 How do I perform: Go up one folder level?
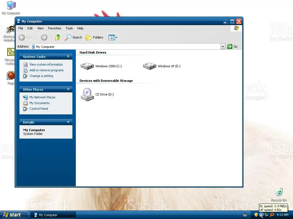(58, 37)
